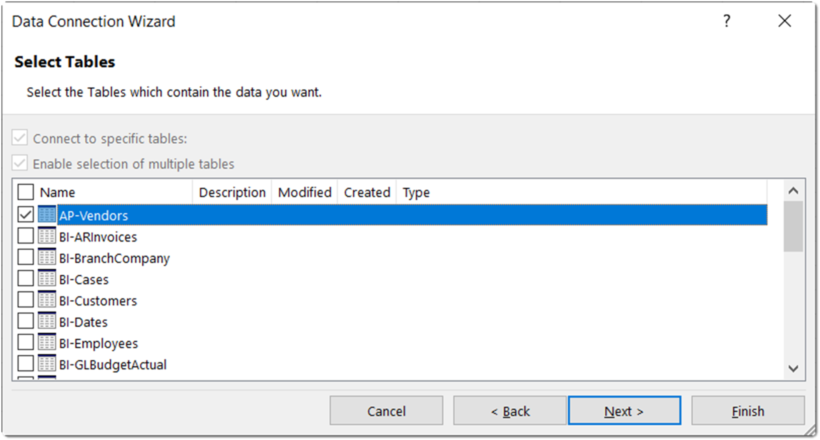The height and width of the screenshot is (440, 820).
Task: Open help via the question mark icon
Action: [726, 21]
